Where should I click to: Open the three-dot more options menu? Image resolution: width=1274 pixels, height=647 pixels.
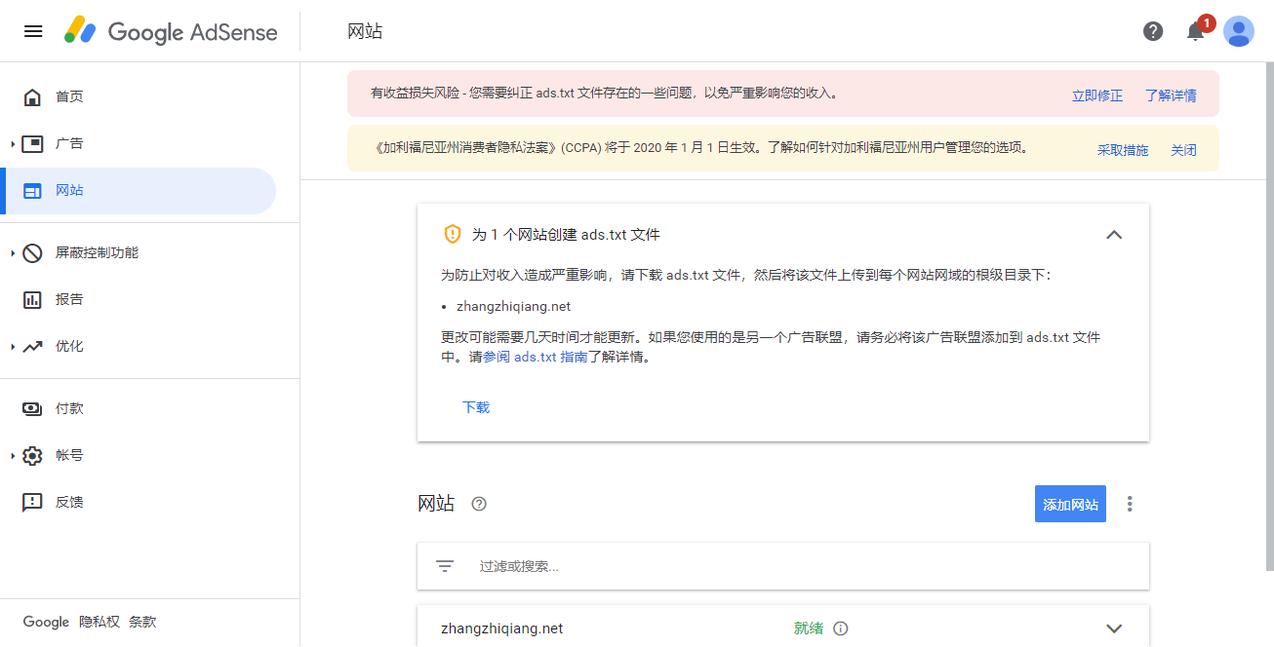pyautogui.click(x=1130, y=504)
